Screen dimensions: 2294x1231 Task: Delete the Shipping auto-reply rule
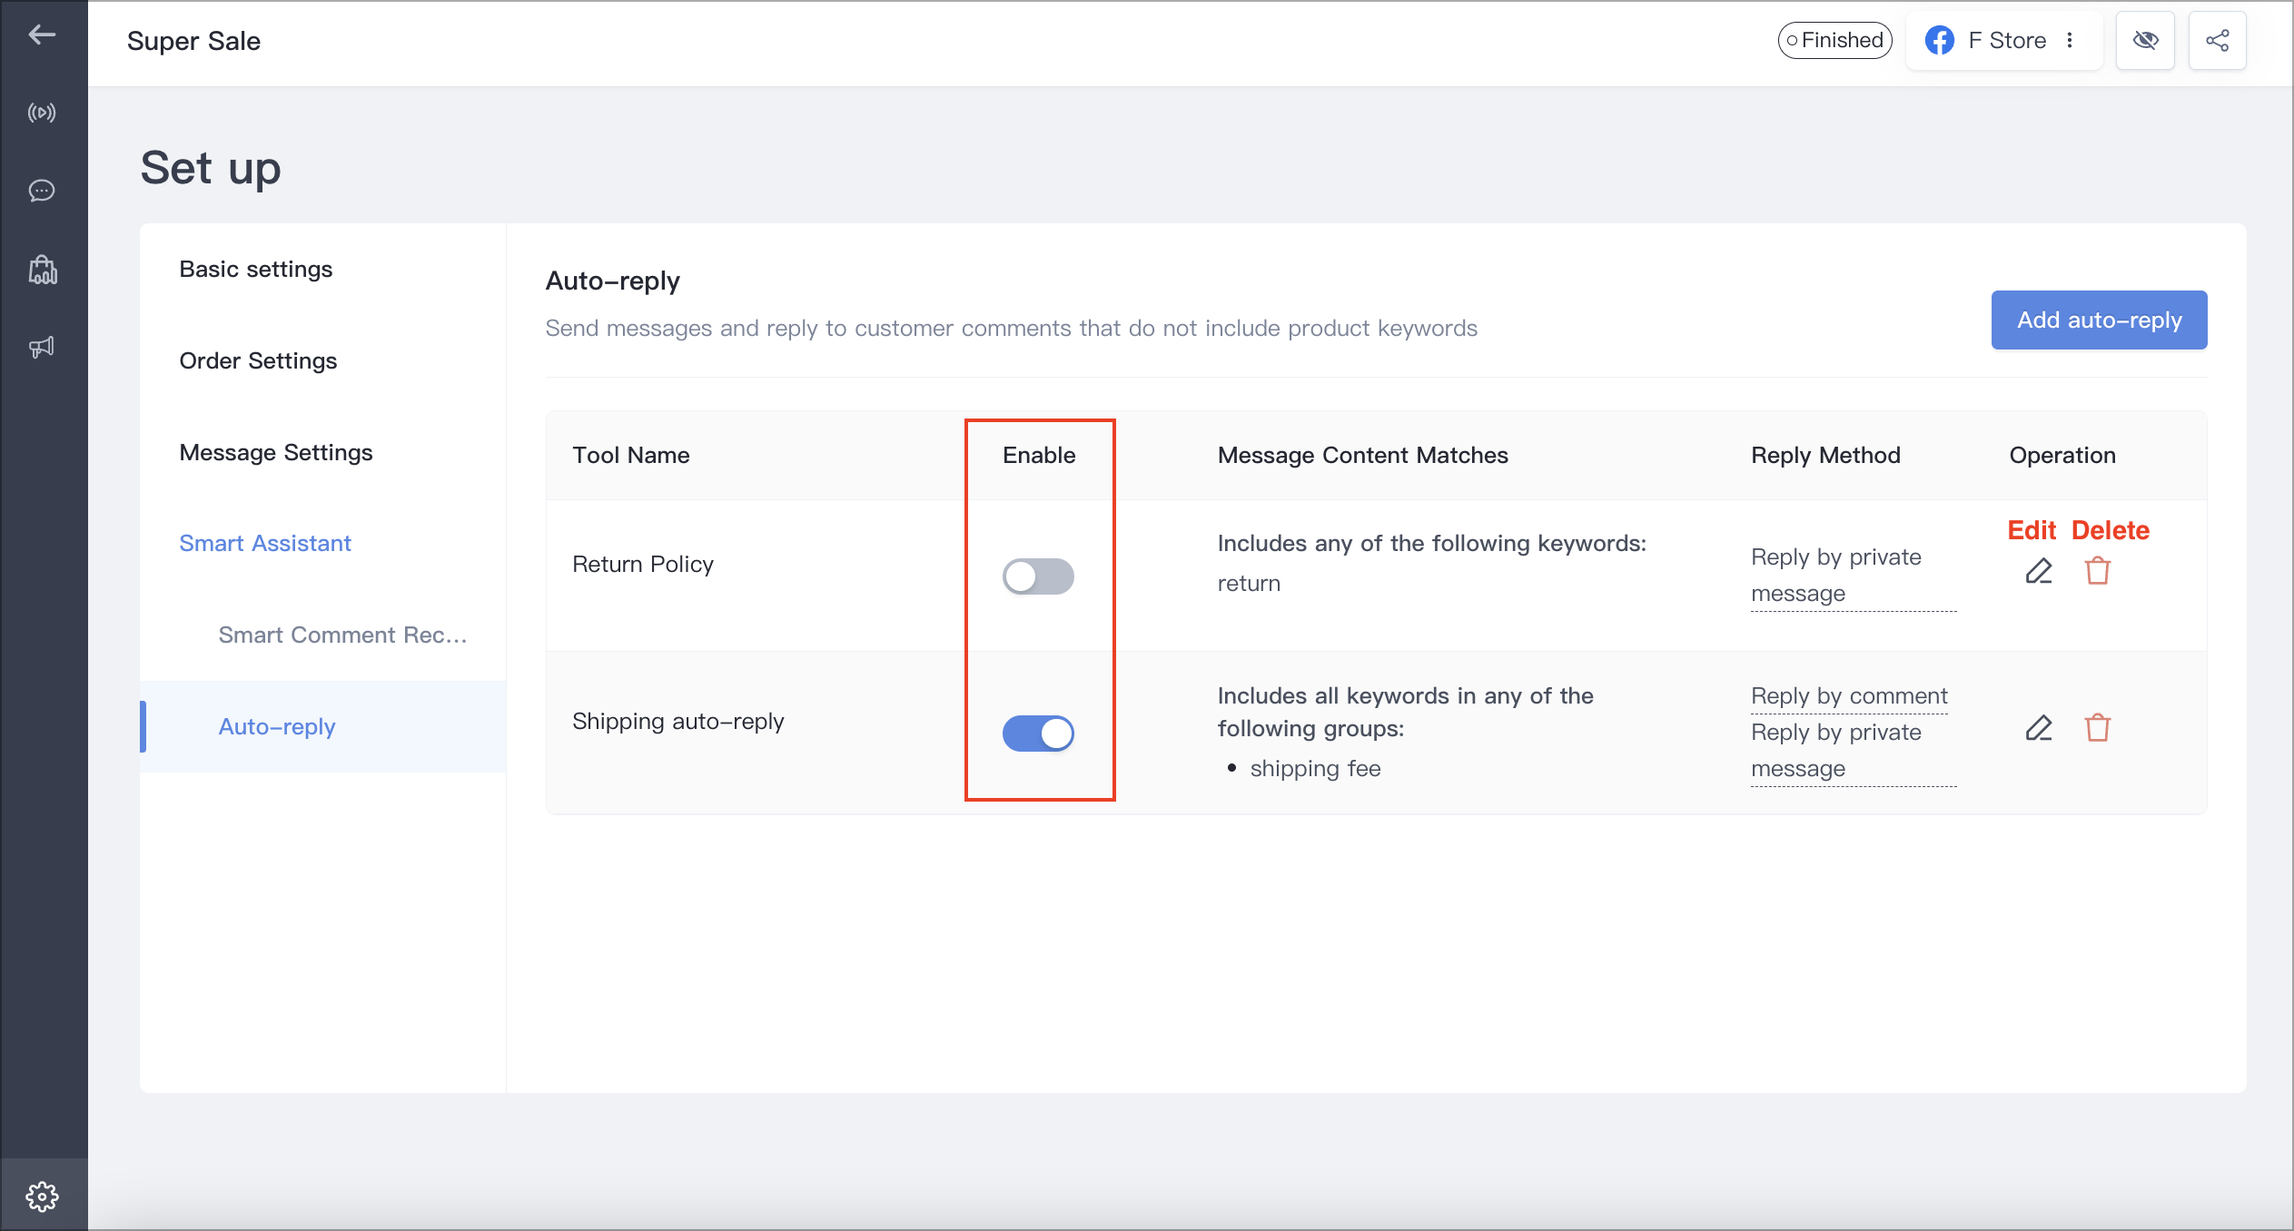pos(2097,728)
